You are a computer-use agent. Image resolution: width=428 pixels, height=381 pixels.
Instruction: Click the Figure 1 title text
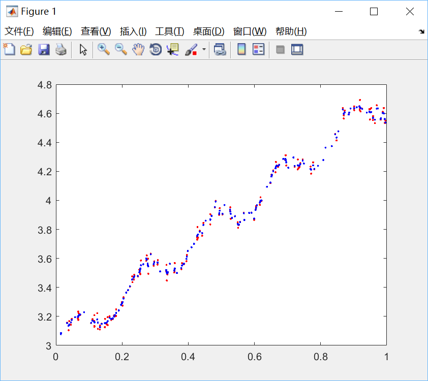pos(39,12)
